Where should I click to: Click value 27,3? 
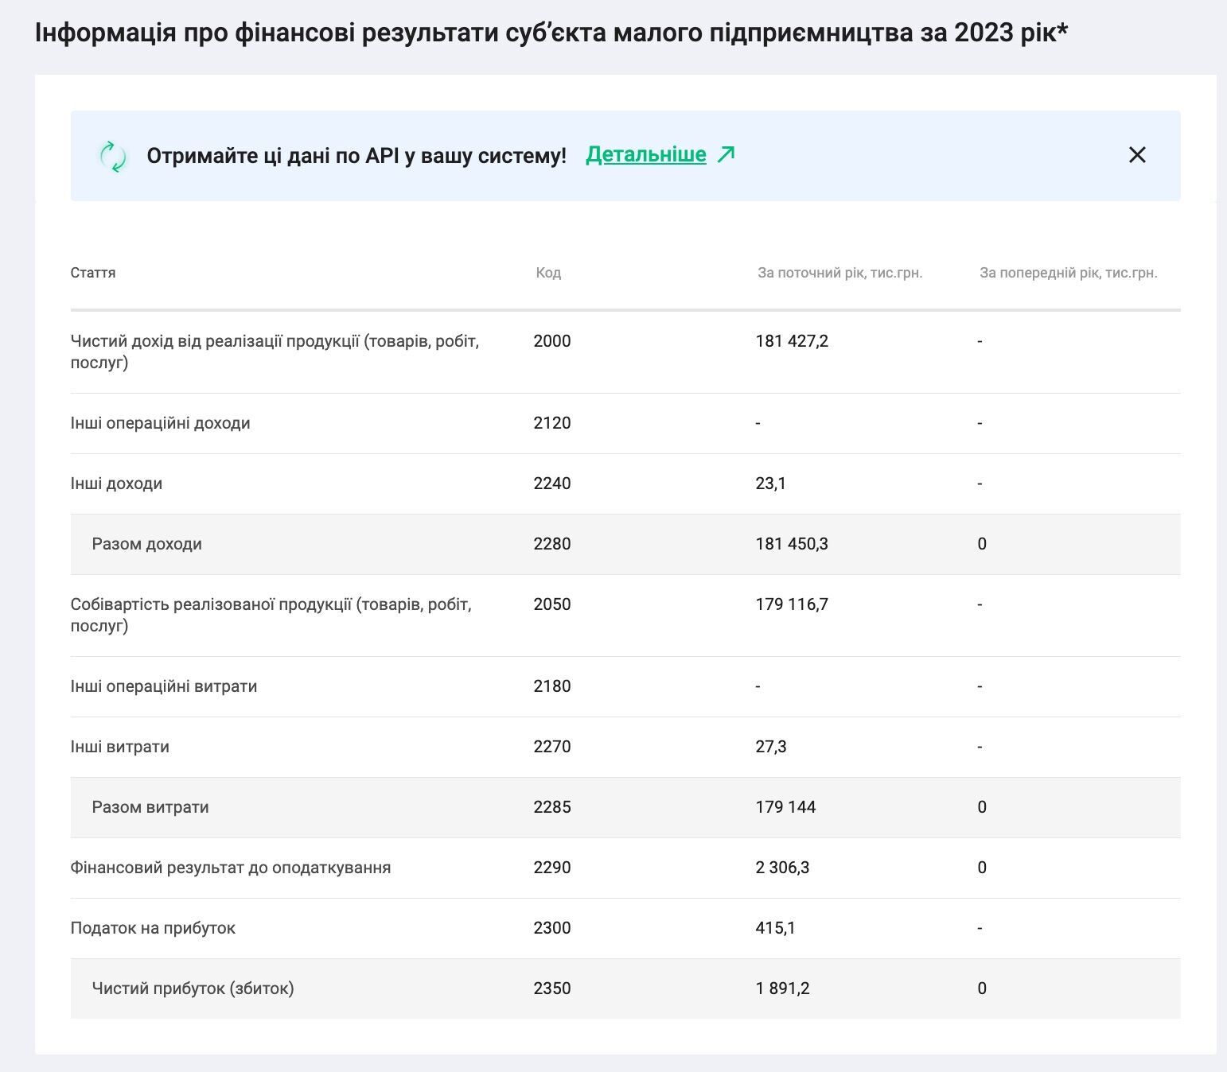click(771, 747)
